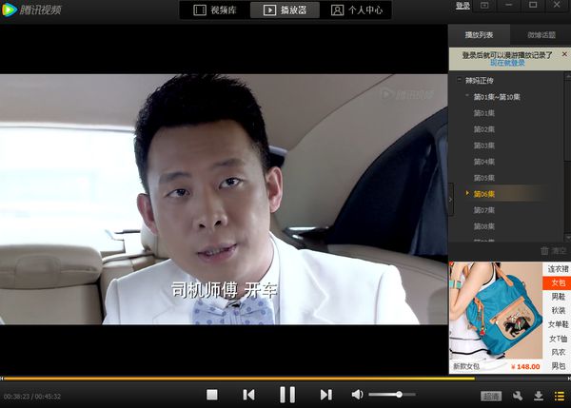Image resolution: width=571 pixels, height=408 pixels.
Task: Select 男鞋 category in the ad
Action: pos(557,297)
